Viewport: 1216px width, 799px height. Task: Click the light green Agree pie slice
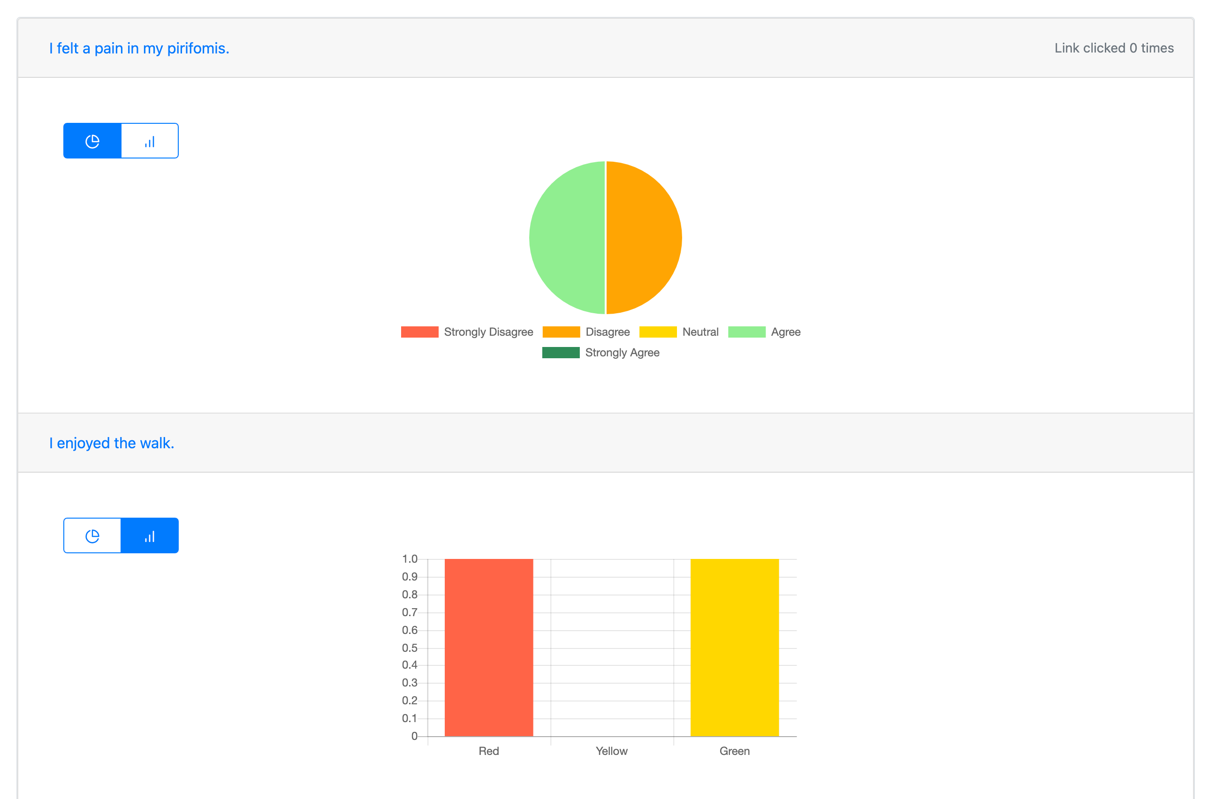567,237
